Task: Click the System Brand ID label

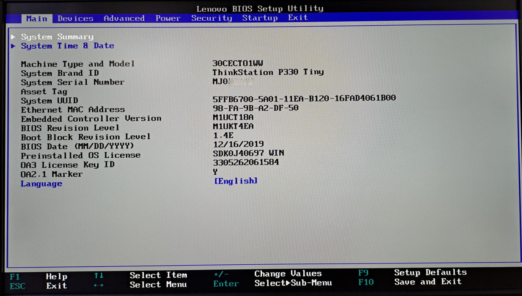Action: 60,73
